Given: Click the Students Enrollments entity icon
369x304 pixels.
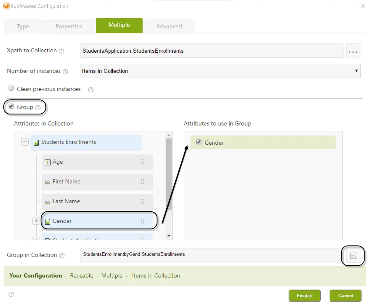Looking at the screenshot, I should pyautogui.click(x=36, y=143).
